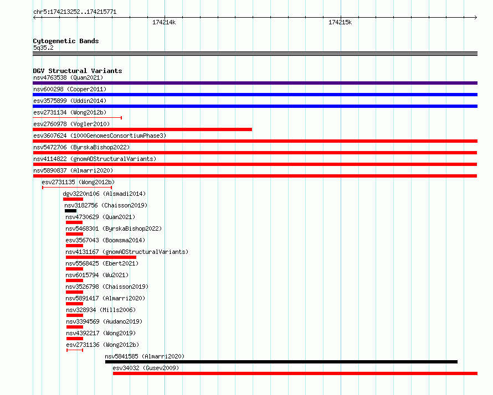Open nsv5891417 (Almarri2020) label

coord(105,298)
